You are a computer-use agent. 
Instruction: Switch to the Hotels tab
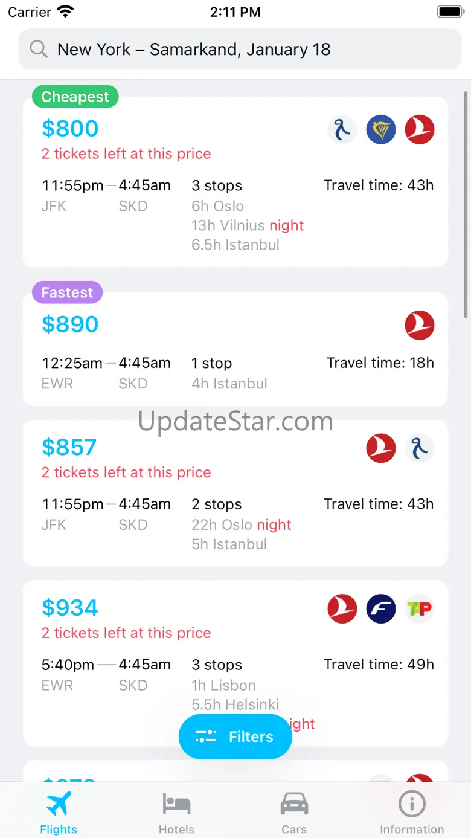coord(176,813)
